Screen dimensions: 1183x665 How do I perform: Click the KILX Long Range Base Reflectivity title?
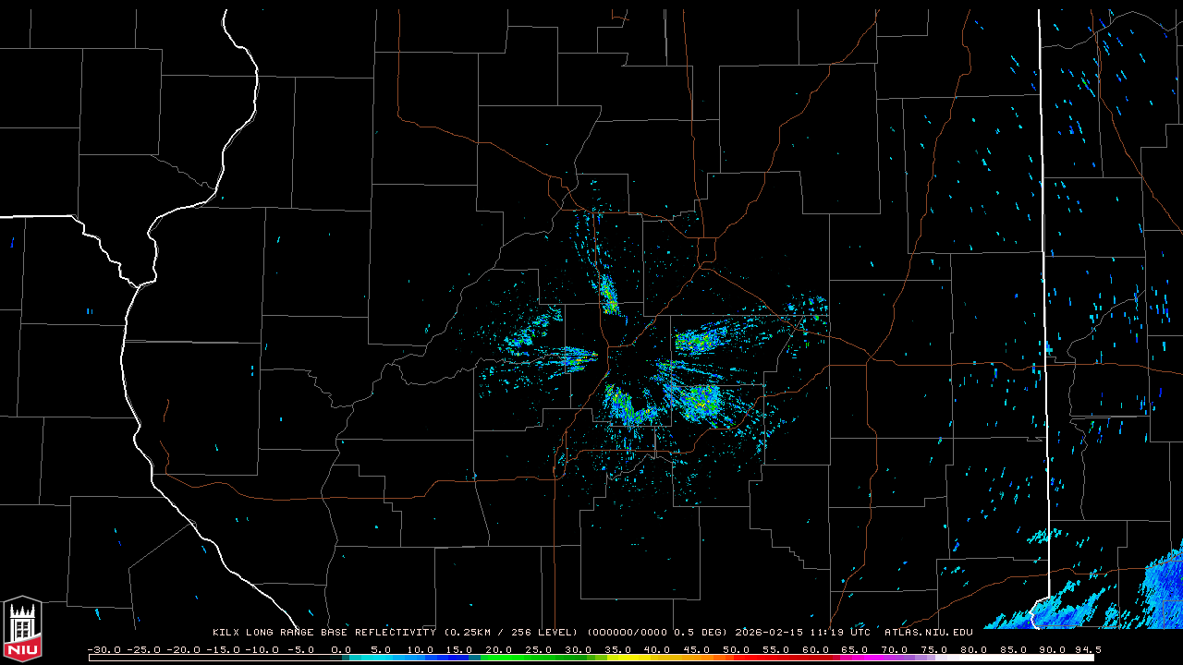pos(323,633)
